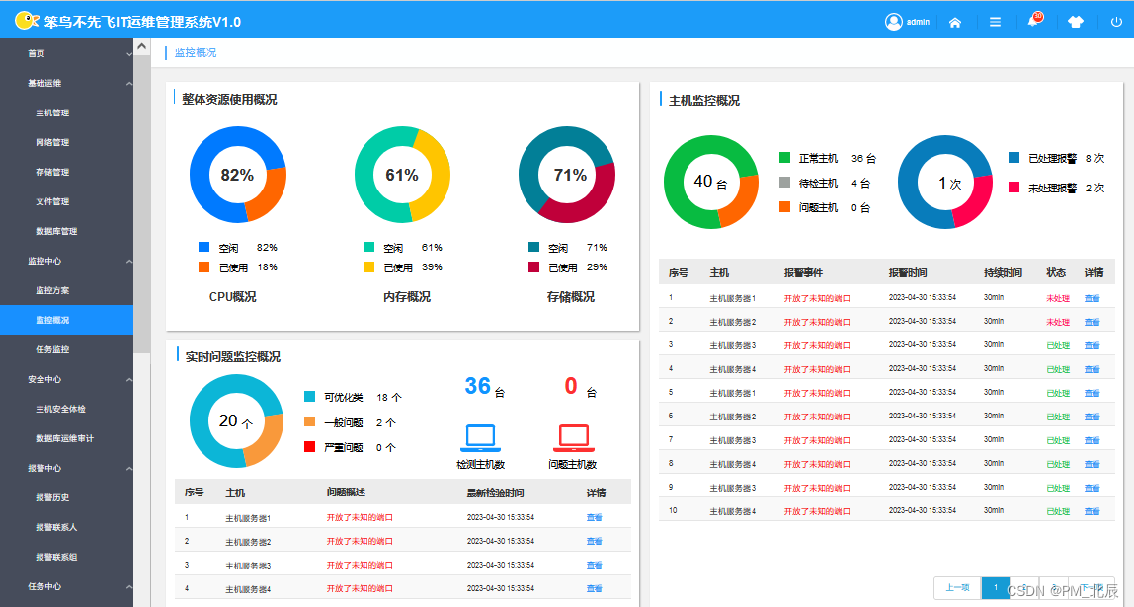Click 查看 link in alarm row 5
Screen dimensions: 1134x607
pyautogui.click(x=1092, y=393)
